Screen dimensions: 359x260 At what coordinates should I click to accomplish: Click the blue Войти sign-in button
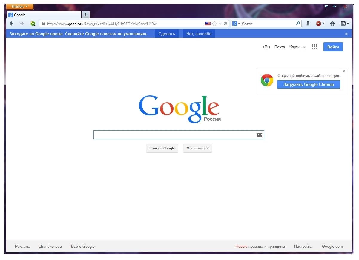[333, 47]
